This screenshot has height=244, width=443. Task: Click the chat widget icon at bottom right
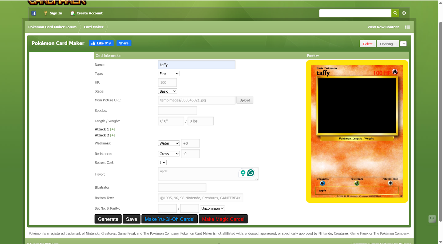[x=432, y=219]
